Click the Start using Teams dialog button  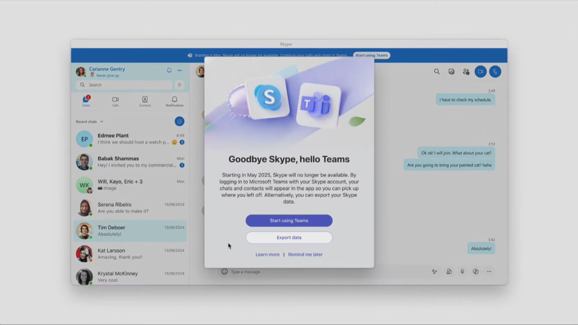coord(289,221)
